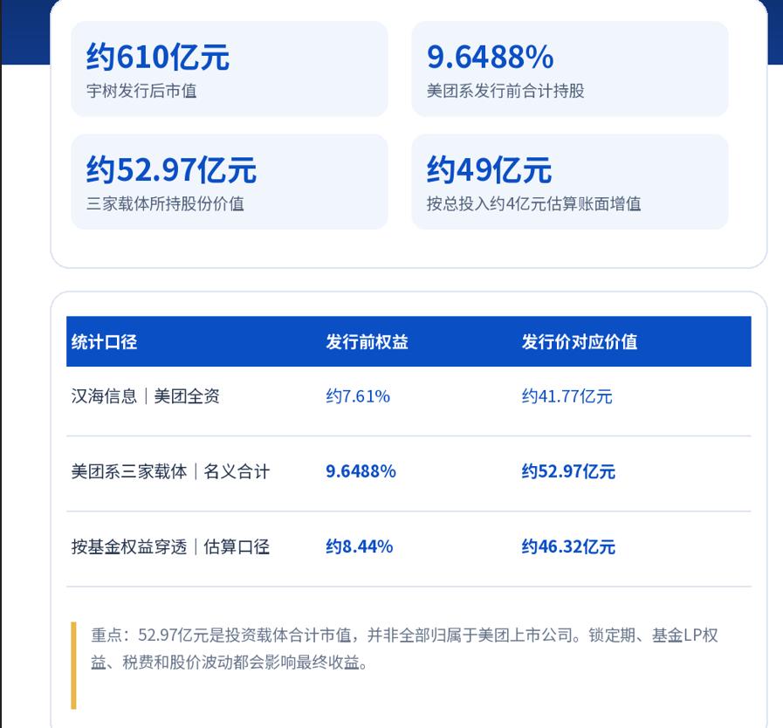Select the 美团系发行前合计持股 caption
The height and width of the screenshot is (728, 783).
point(505,91)
